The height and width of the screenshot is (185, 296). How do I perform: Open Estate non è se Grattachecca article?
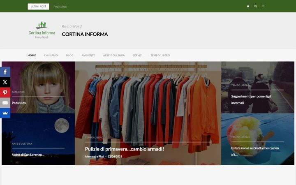click(x=255, y=151)
